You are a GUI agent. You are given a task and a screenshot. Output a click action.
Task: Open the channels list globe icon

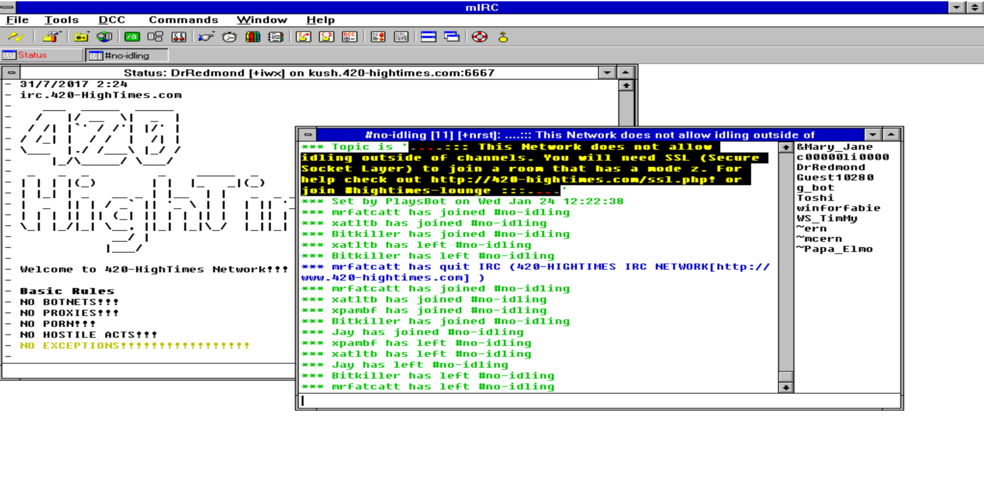pyautogui.click(x=104, y=37)
